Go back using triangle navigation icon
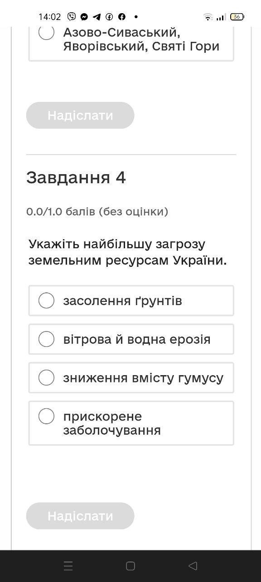The height and width of the screenshot is (582, 261). (x=193, y=566)
